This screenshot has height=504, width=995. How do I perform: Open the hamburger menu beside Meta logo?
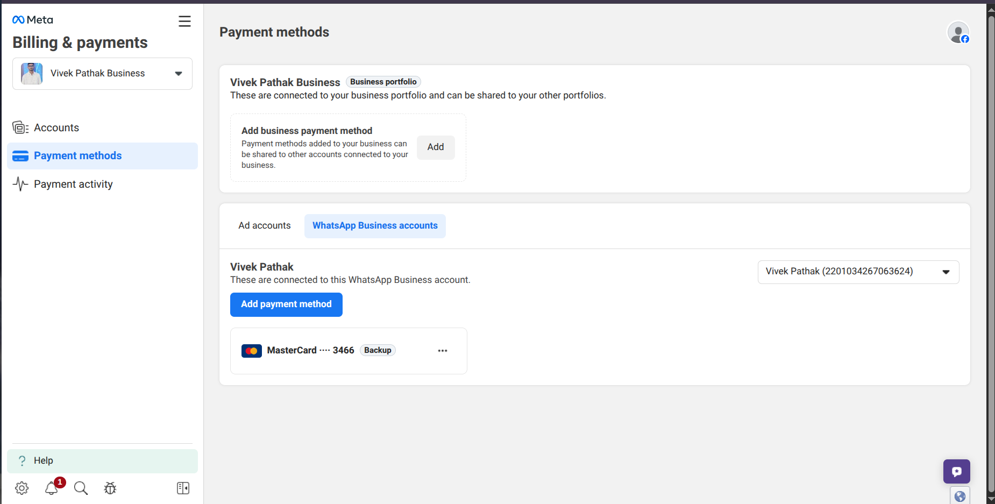click(184, 22)
